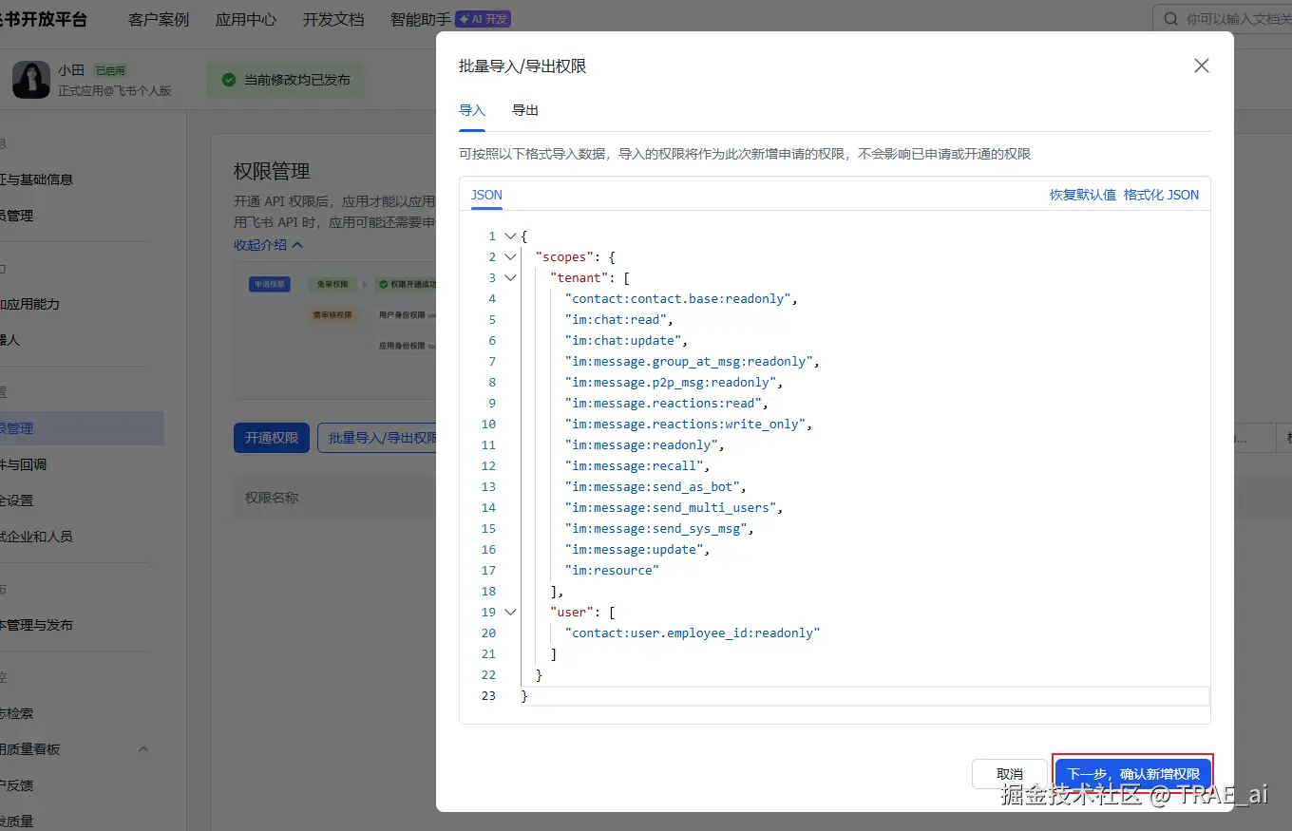Viewport: 1292px width, 831px height.
Task: Click the "user" key in the JSON
Action: tap(572, 613)
